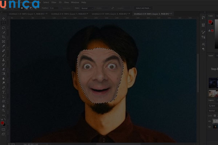The height and width of the screenshot is (145, 218).
Task: Open the Filter menu
Action: [x=54, y=2]
